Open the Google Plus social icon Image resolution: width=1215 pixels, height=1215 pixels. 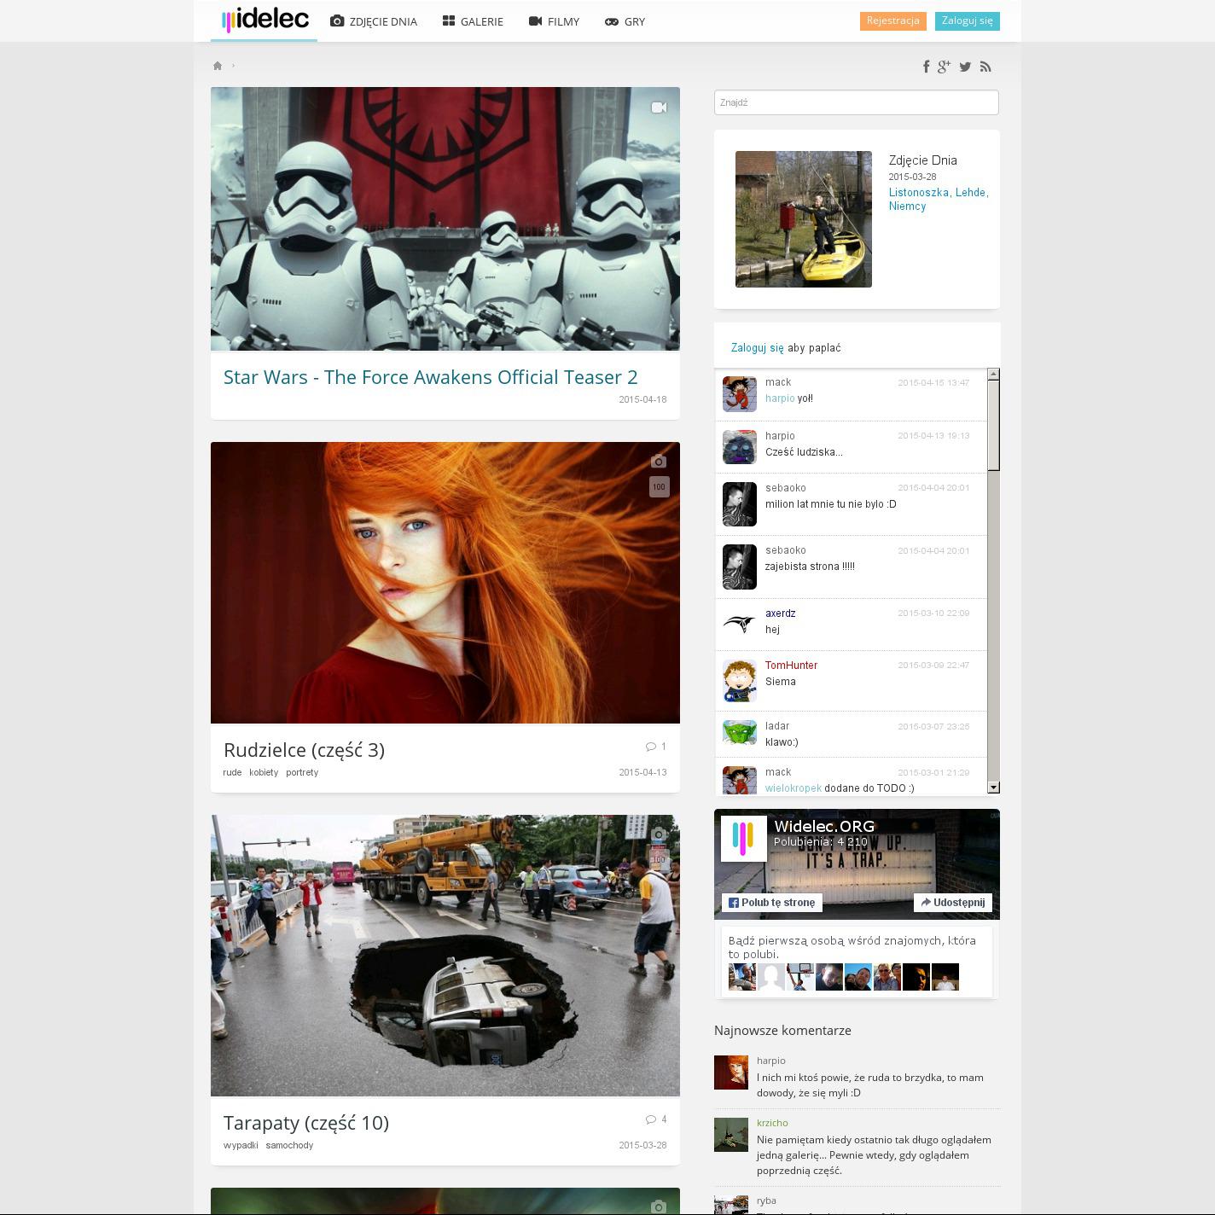coord(944,67)
